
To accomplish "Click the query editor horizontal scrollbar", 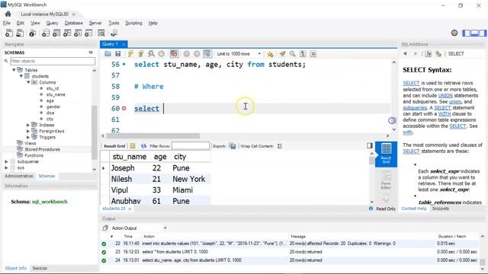I will (153, 135).
